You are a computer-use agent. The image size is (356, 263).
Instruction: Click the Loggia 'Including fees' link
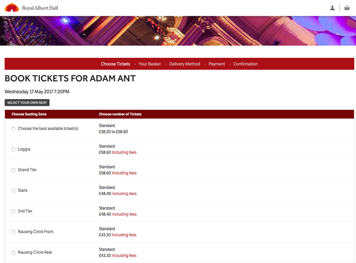pyautogui.click(x=124, y=152)
